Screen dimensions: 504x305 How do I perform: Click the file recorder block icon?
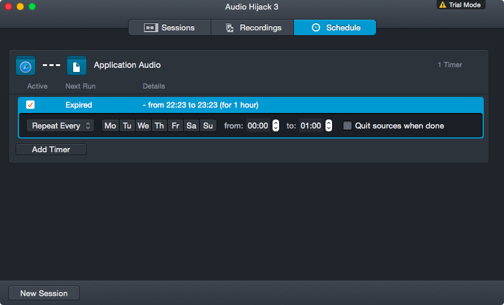[77, 65]
